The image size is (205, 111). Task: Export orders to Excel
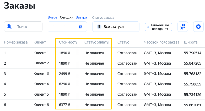[x=183, y=27]
